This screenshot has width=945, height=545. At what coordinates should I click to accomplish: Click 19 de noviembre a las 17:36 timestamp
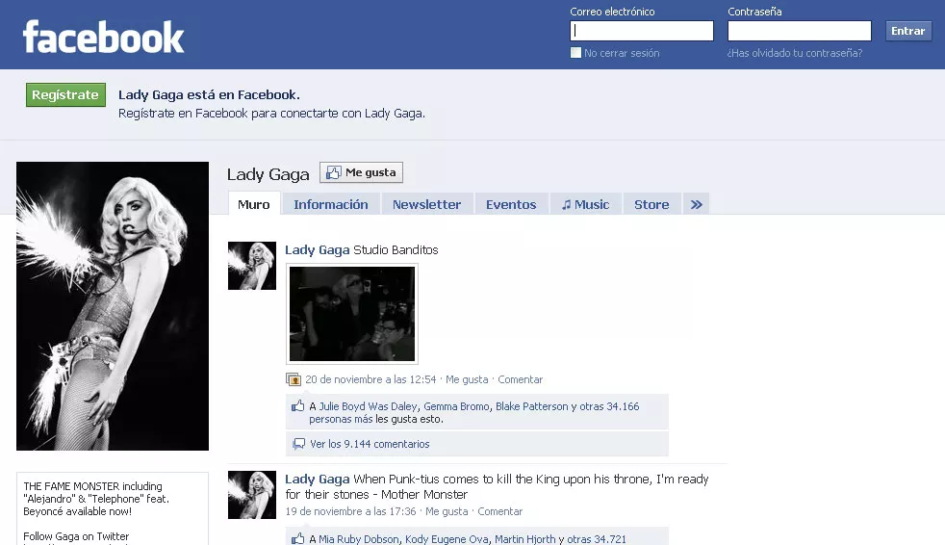coord(350,511)
